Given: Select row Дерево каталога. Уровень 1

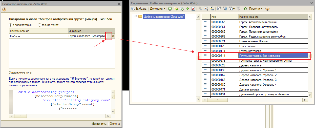Looking at the screenshot, I should click(x=255, y=70).
